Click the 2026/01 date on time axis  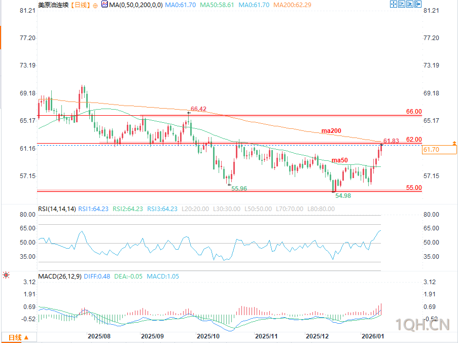point(373,336)
